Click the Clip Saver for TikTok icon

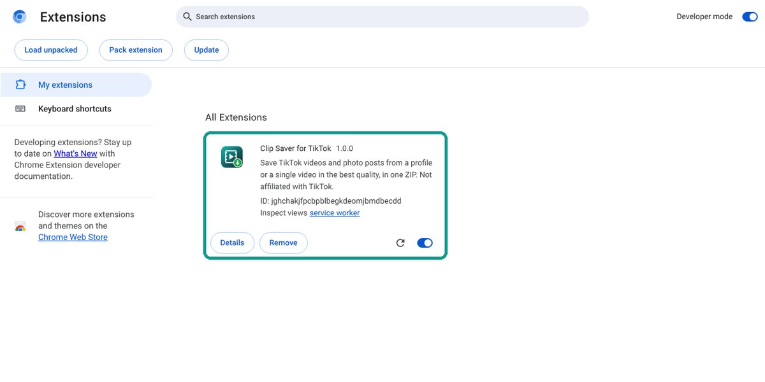pos(232,157)
